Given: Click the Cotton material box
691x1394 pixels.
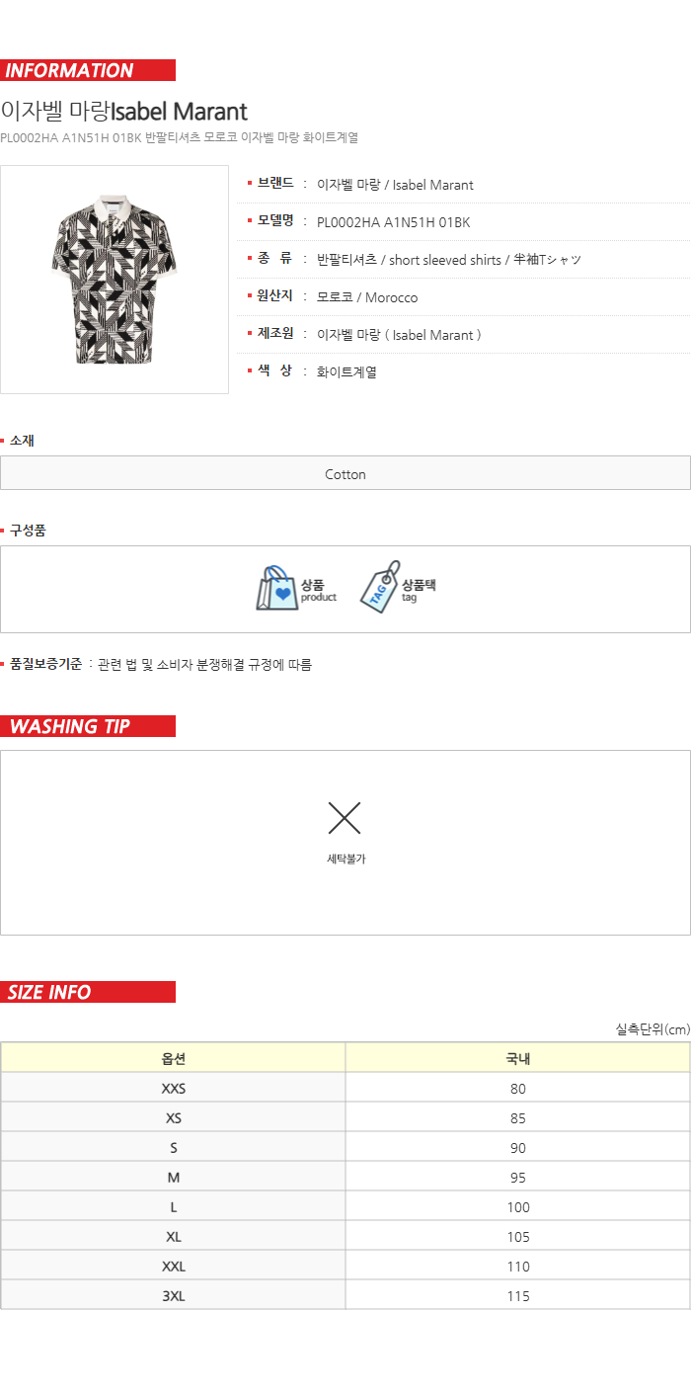Looking at the screenshot, I should (345, 473).
